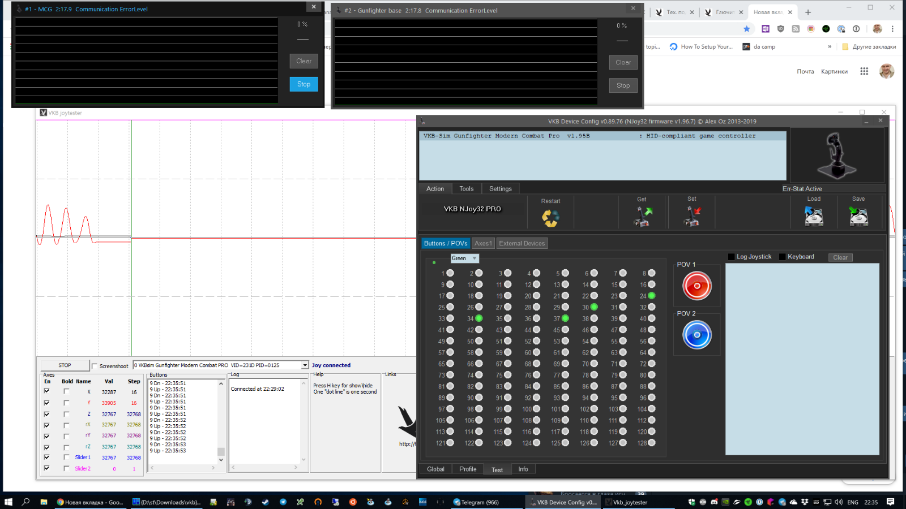Open Telegram from the taskbar
Viewport: 906px width, 509px height.
(476, 502)
